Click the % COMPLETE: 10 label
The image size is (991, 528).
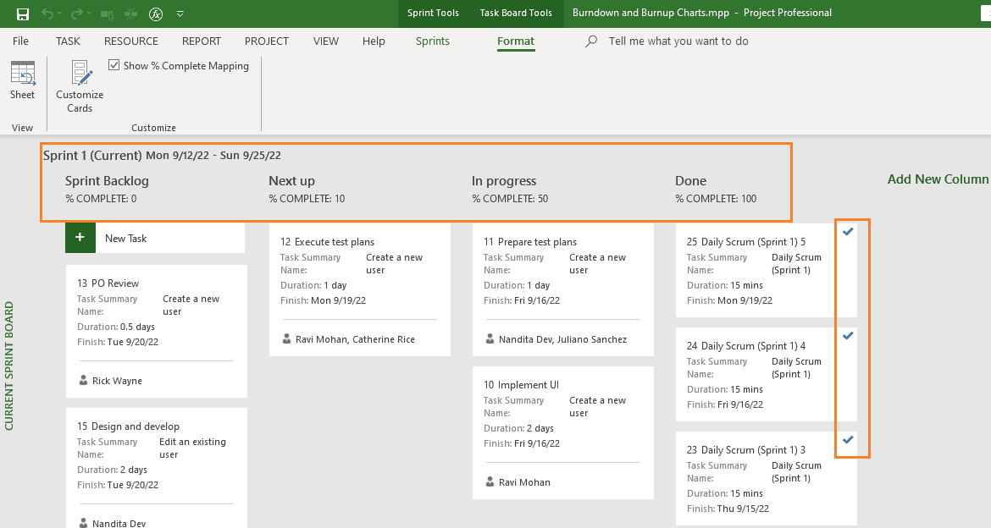[x=307, y=198]
